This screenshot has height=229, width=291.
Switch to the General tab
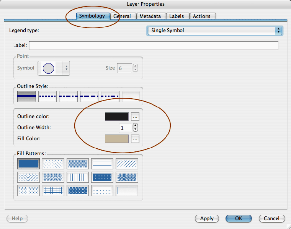click(122, 16)
